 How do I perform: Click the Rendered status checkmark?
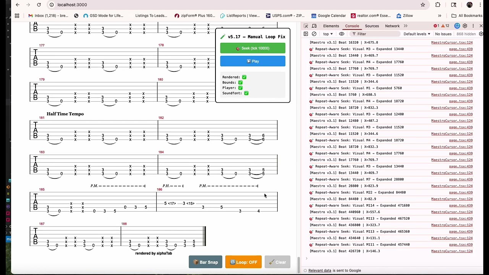coord(244,77)
